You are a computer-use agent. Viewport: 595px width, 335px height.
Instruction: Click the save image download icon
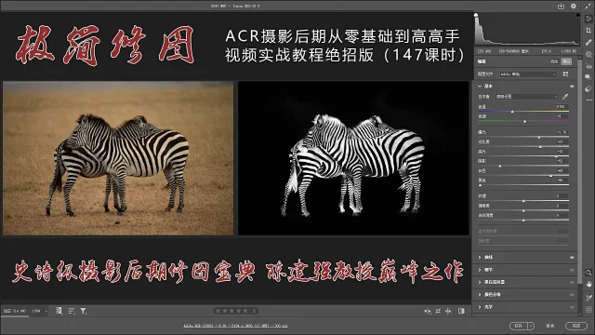[561, 7]
